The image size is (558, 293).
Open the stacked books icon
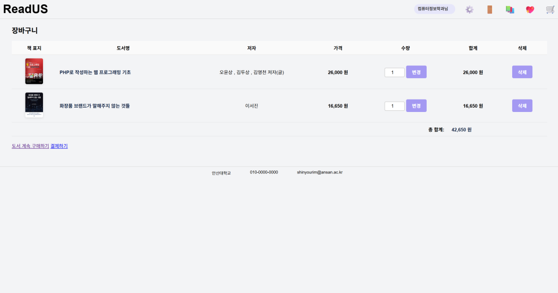tap(510, 10)
